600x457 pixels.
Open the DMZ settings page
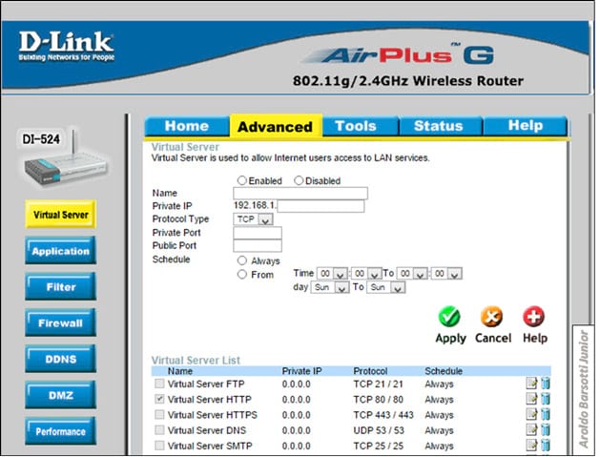(x=60, y=395)
